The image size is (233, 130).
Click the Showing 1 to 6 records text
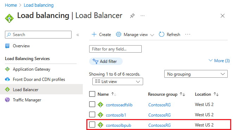[x=115, y=74]
